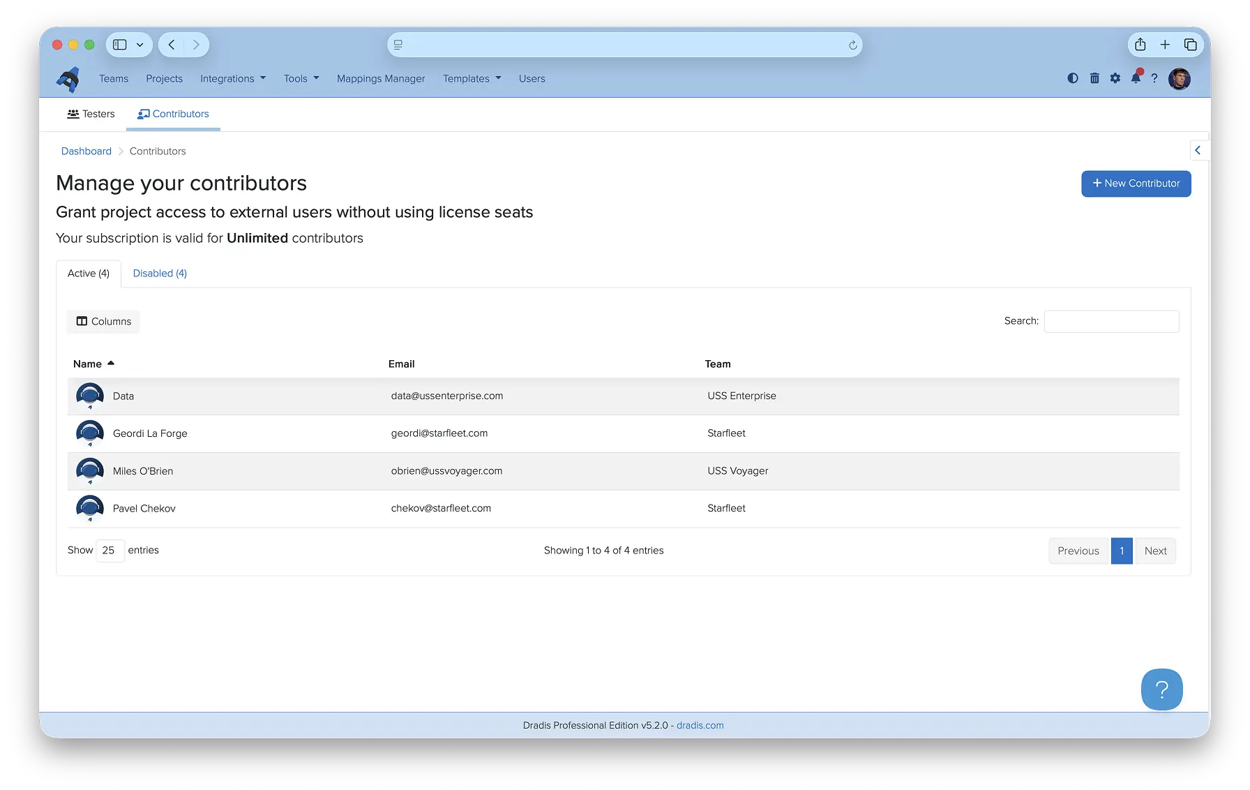Sort by the Name column
Image resolution: width=1250 pixels, height=790 pixels.
click(x=93, y=364)
